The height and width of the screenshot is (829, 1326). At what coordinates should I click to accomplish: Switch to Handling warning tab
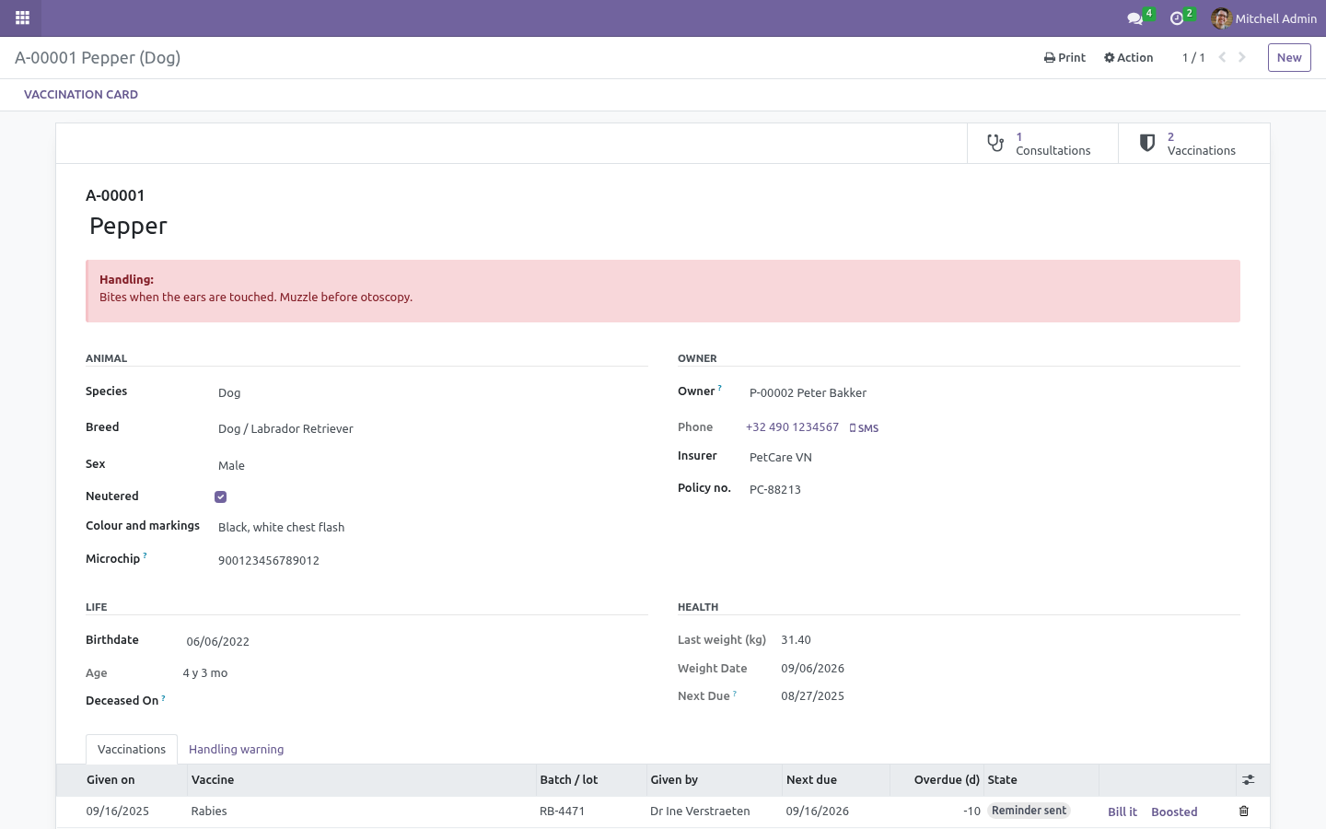pos(236,750)
